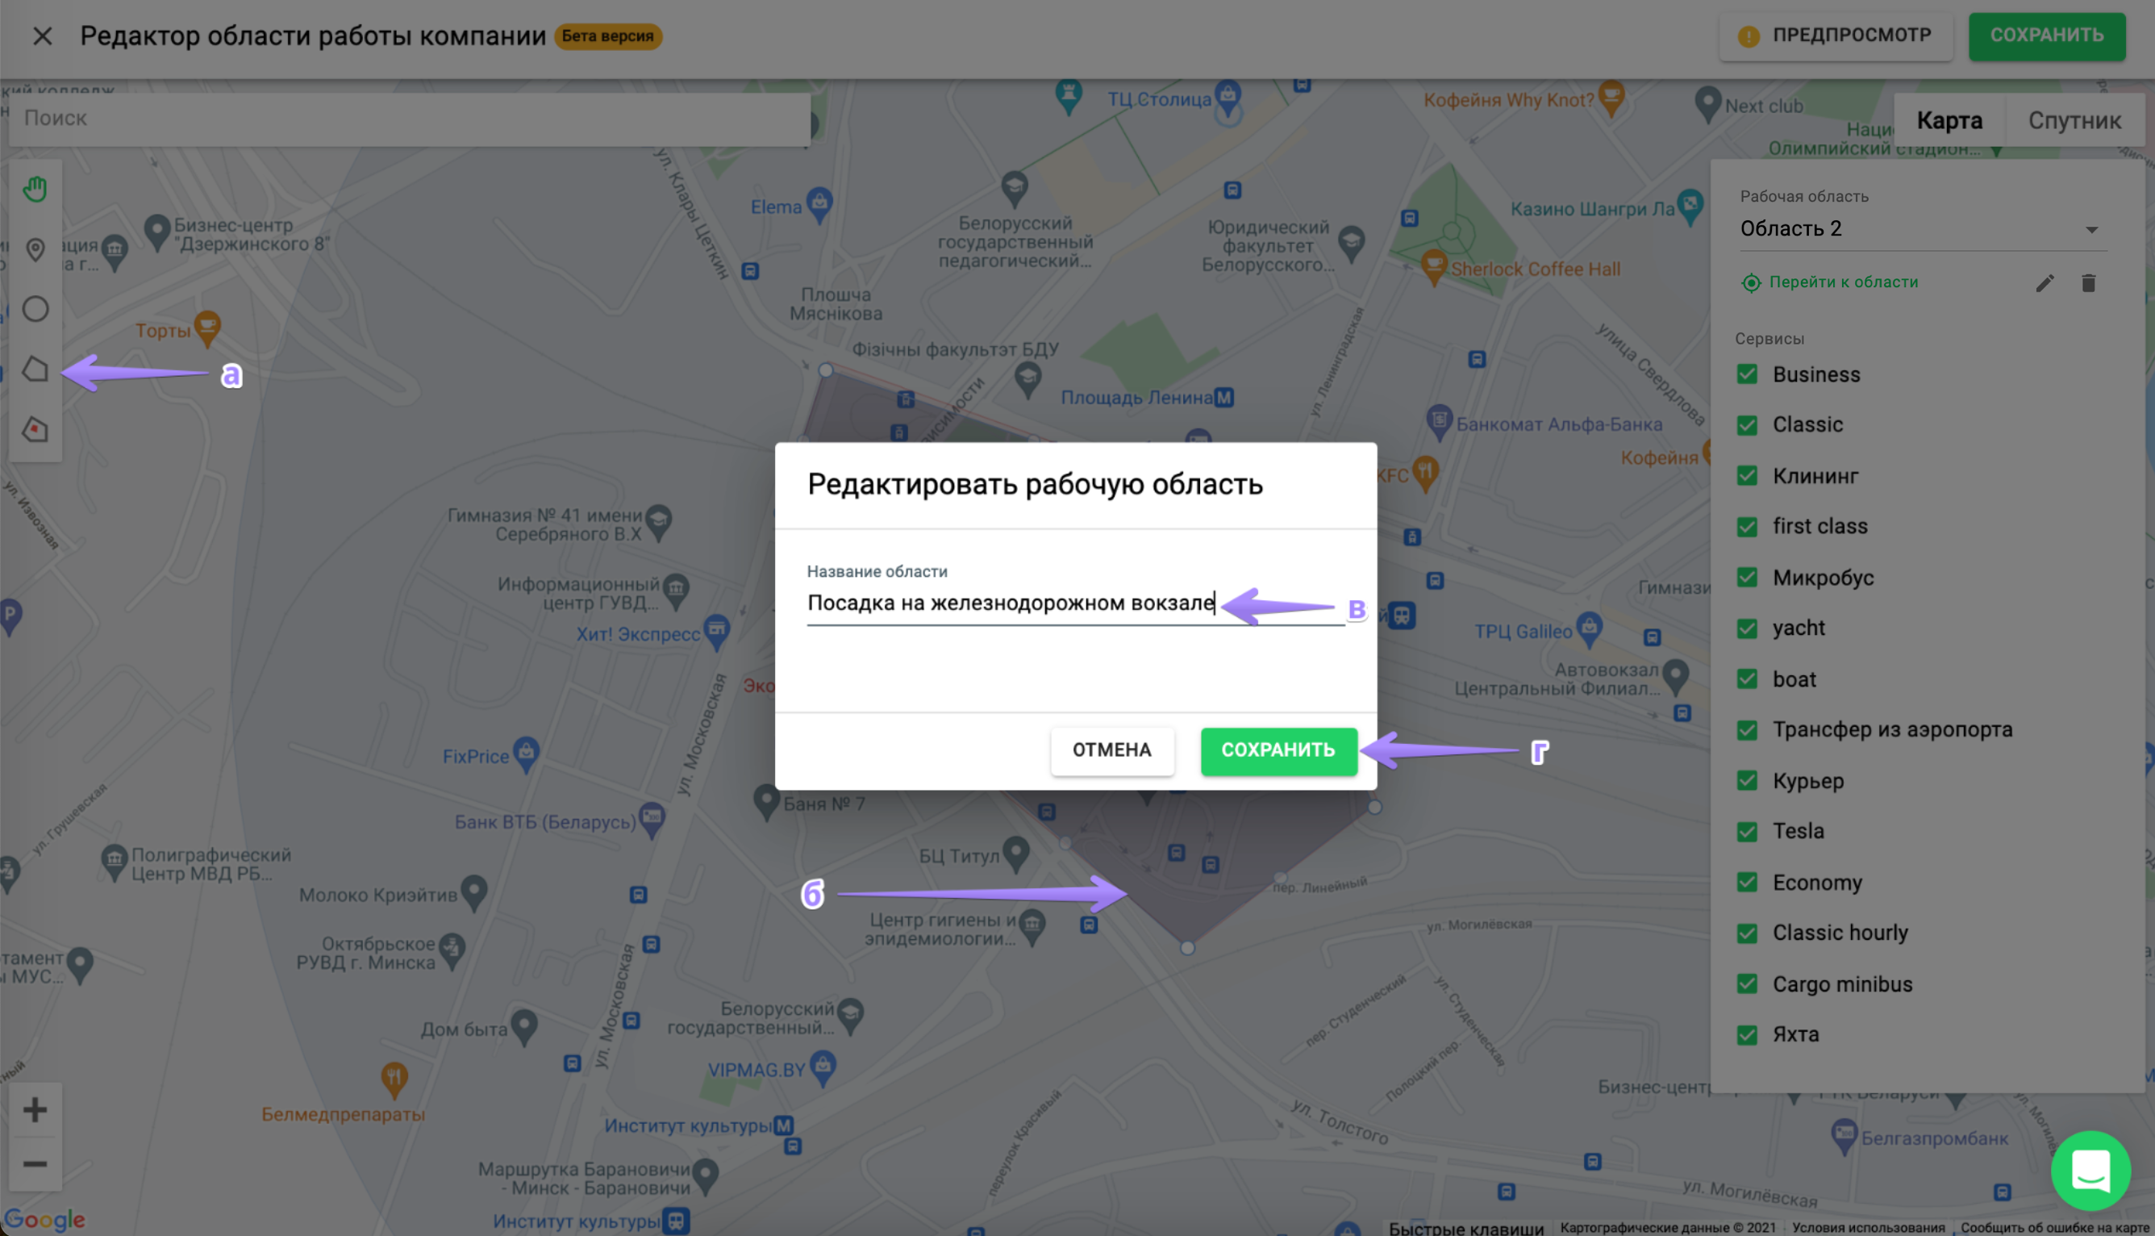Viewport: 2155px width, 1236px height.
Task: Click the pencil edit area icon
Action: point(2044,283)
